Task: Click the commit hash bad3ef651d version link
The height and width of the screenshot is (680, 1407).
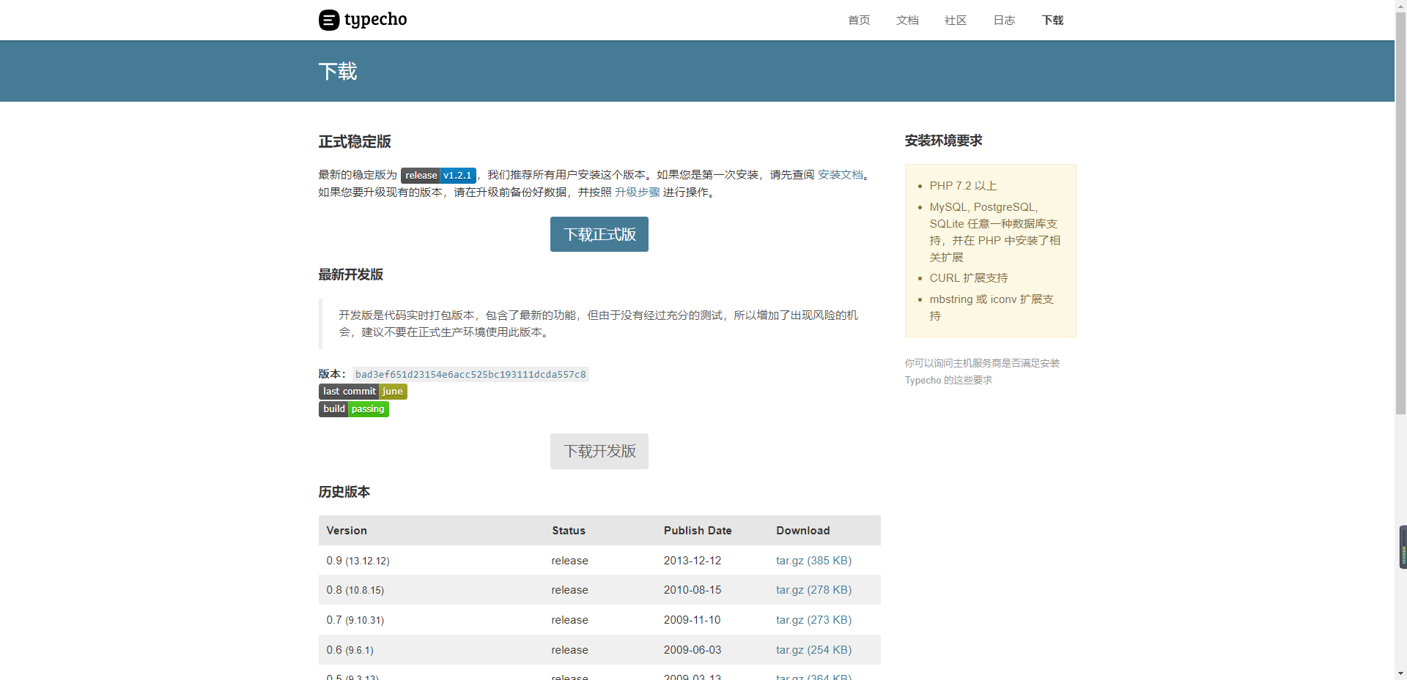Action: (470, 375)
